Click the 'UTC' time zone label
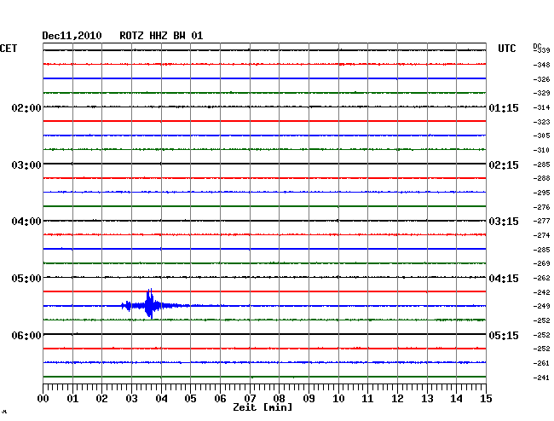The width and height of the screenshot is (554, 421). point(506,49)
